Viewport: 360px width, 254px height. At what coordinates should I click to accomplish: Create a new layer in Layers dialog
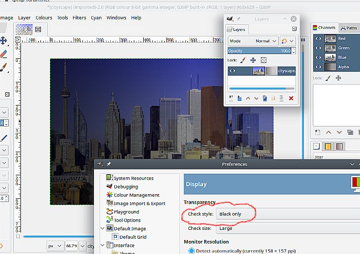pyautogui.click(x=231, y=98)
